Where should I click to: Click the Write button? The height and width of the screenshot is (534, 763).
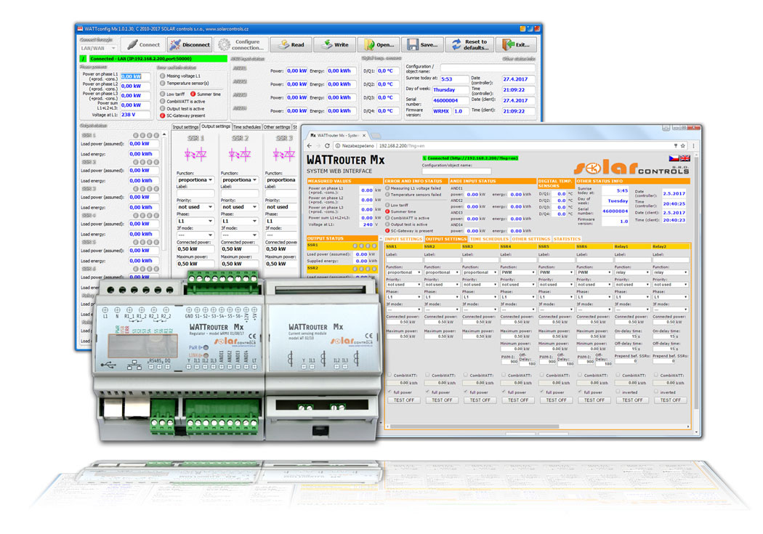pyautogui.click(x=335, y=44)
